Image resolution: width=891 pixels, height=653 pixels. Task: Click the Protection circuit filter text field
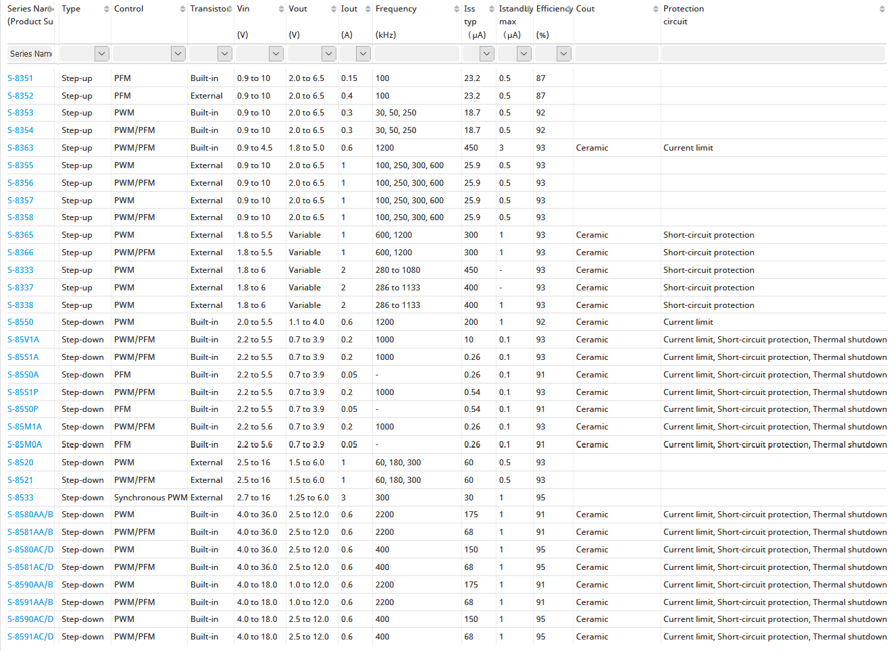click(x=773, y=53)
